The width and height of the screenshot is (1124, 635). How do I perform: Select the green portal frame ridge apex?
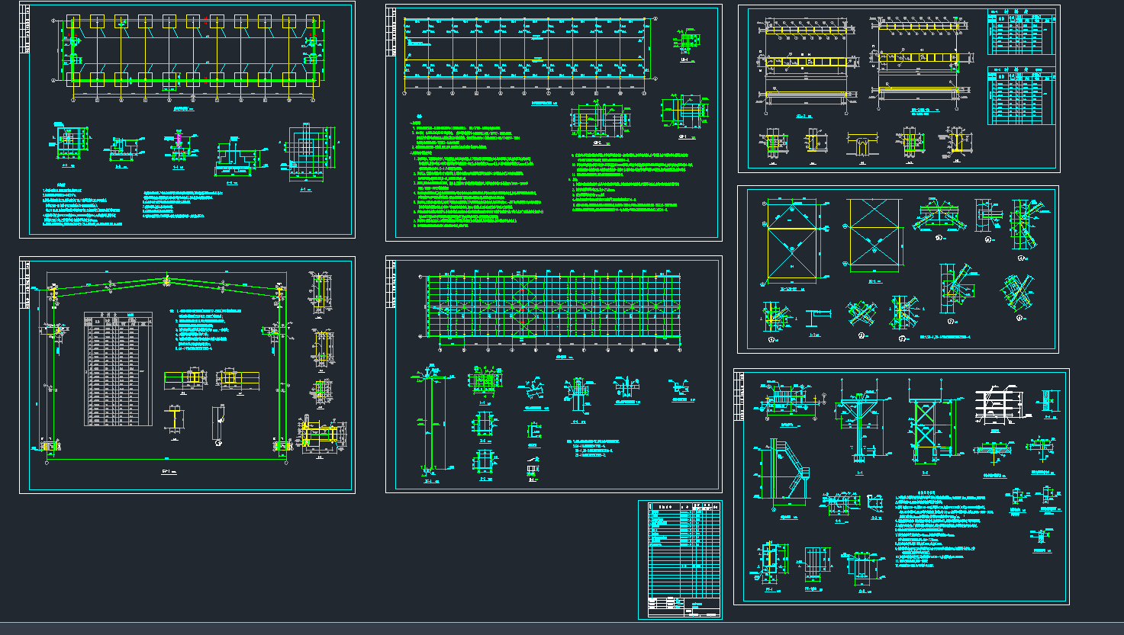(x=166, y=281)
